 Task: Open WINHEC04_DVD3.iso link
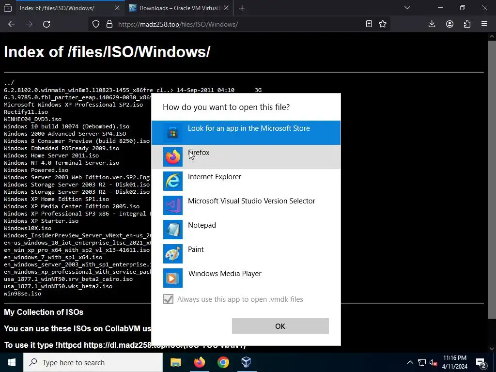click(32, 119)
